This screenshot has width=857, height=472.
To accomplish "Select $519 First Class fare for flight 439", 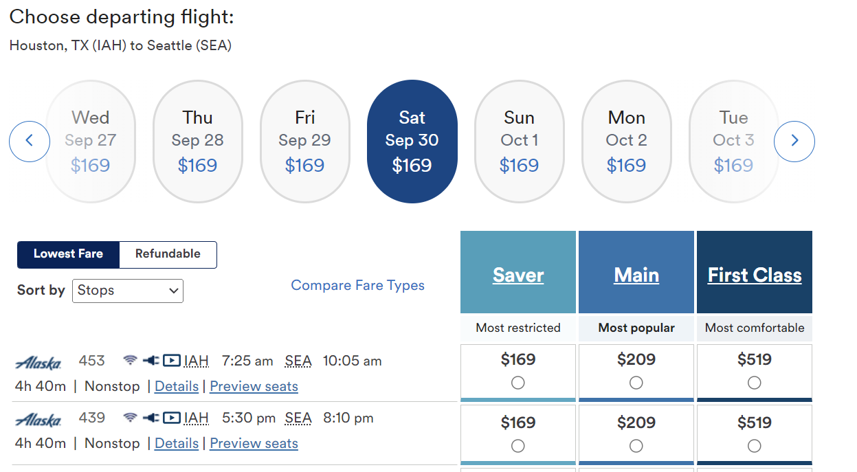I will 755,446.
